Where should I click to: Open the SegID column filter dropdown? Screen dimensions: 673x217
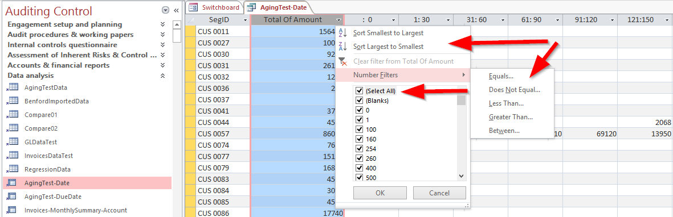coord(245,20)
